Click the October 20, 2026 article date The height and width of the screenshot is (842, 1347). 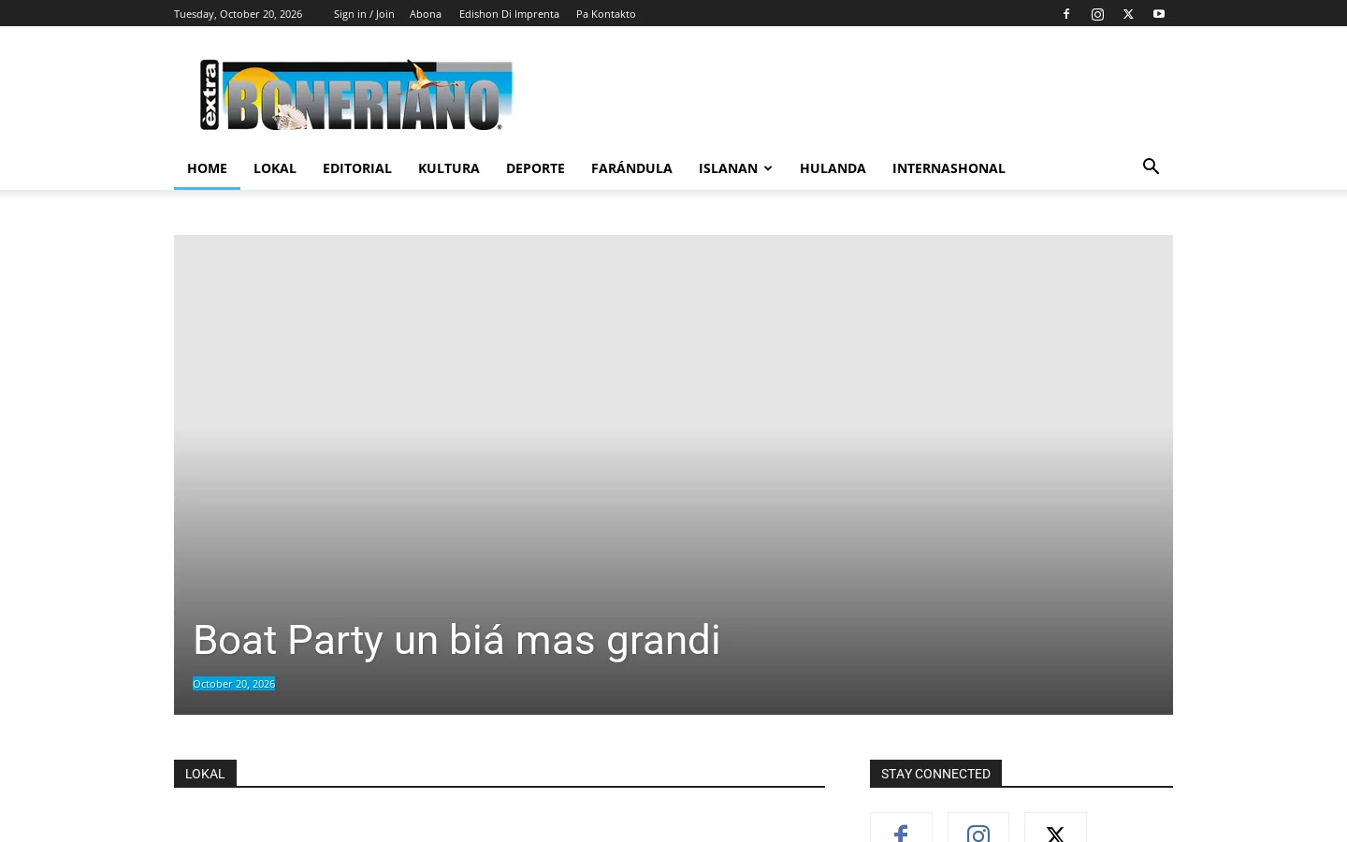[x=234, y=684]
